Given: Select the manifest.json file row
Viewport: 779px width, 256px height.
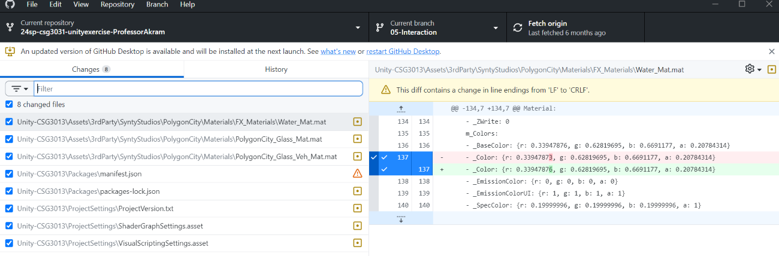Looking at the screenshot, I should pyautogui.click(x=184, y=173).
